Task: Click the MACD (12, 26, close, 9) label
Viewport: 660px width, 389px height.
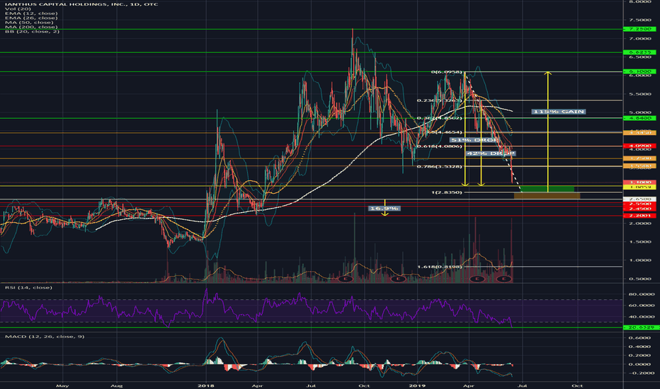Action: pyautogui.click(x=45, y=337)
